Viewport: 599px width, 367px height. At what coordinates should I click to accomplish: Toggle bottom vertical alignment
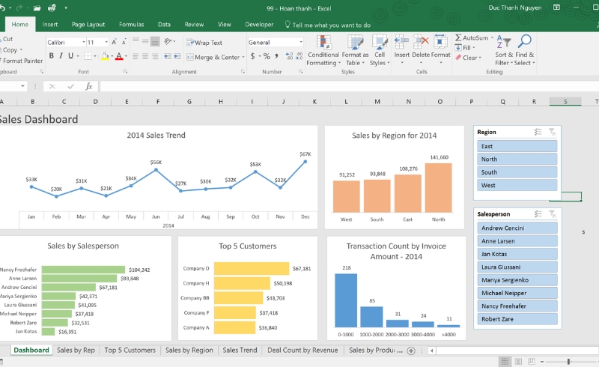pyautogui.click(x=155, y=41)
